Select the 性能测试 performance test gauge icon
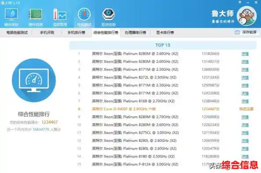This screenshot has width=261, height=173. click(84, 17)
